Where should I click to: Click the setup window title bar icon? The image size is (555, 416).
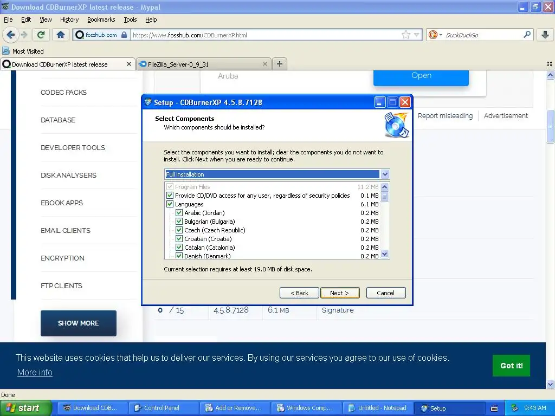(148, 102)
